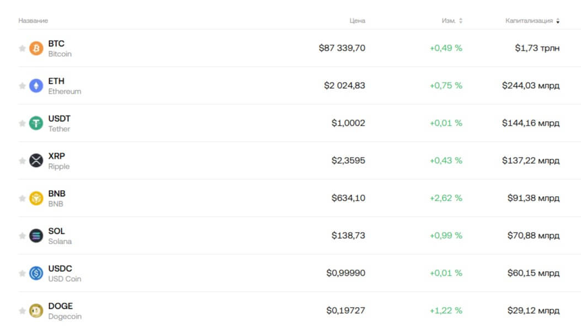
Task: Toggle favorite star for Dogecoin
Action: (22, 311)
